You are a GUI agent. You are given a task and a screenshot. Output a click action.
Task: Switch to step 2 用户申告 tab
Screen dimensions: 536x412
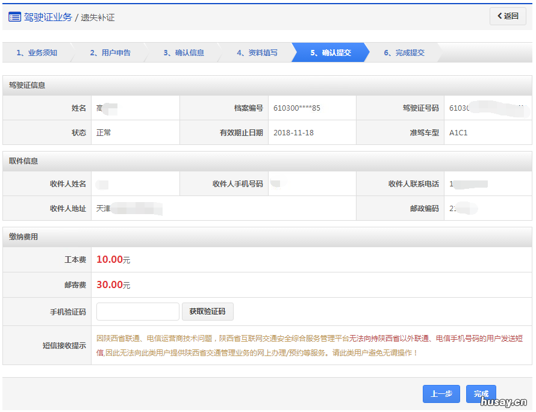[x=110, y=52]
